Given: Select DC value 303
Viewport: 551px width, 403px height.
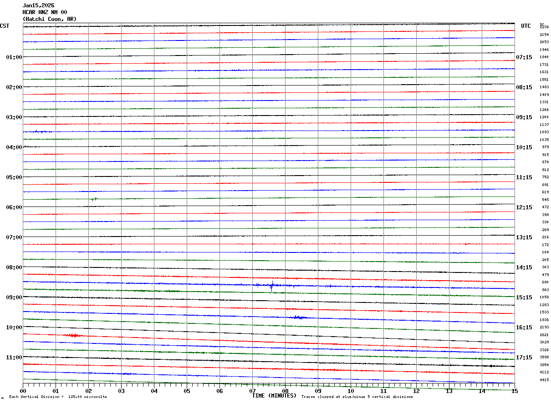Looking at the screenshot, I should click(x=546, y=267).
